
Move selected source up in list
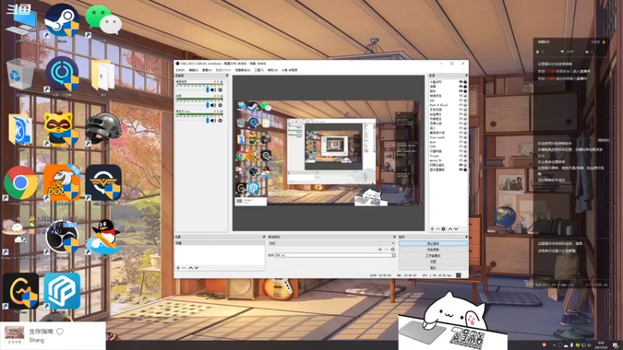[450, 229]
